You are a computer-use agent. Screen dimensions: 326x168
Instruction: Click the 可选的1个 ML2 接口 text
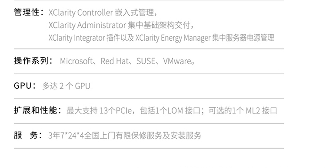(243, 111)
